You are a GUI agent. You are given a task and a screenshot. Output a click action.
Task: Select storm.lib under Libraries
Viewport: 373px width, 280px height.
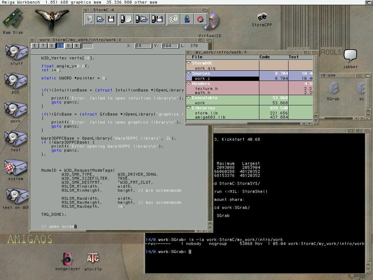[206, 113]
